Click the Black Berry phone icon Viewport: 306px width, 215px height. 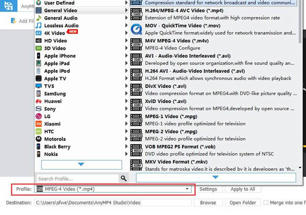point(38,146)
